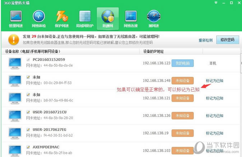
Task: Click IP address 192.168.138.148
Action: tap(157, 81)
